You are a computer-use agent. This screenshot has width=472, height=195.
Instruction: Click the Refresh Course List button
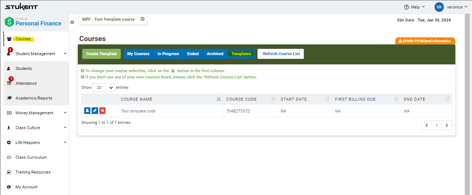(281, 54)
